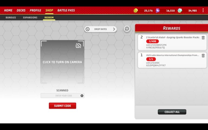This screenshot has width=208, height=130.
Task: Select the Shop tab
Action: [49, 10]
